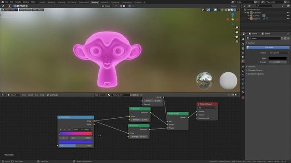Open the Add menu in 3D viewport header
Viewport: 291px width, 163px height.
35,10
